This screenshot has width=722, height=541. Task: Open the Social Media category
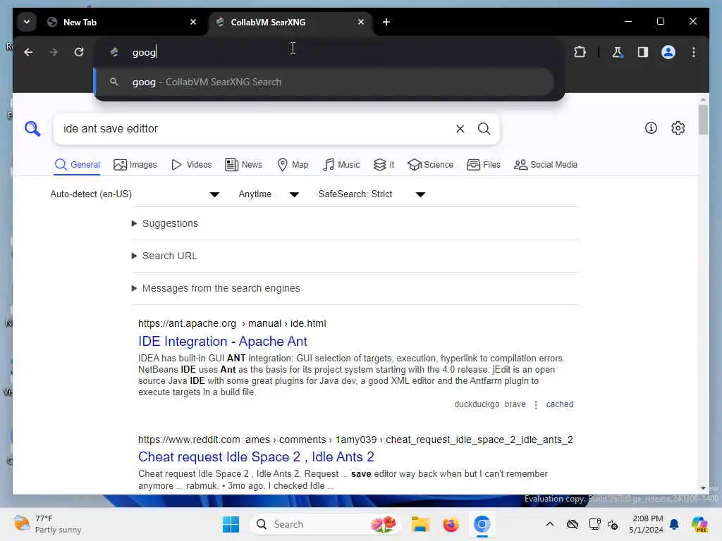(545, 165)
